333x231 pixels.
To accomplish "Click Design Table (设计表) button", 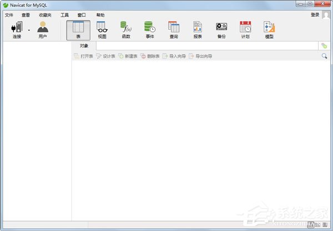I will point(105,56).
